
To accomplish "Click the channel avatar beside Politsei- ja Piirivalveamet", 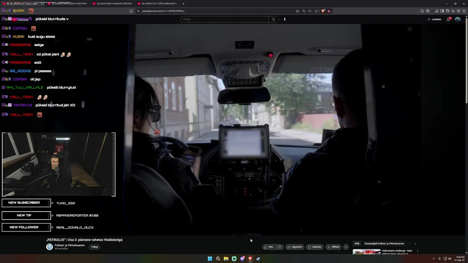I will click(x=49, y=247).
